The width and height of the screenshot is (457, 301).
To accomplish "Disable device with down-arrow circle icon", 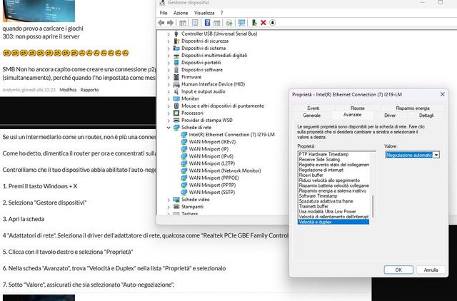I will click(273, 23).
